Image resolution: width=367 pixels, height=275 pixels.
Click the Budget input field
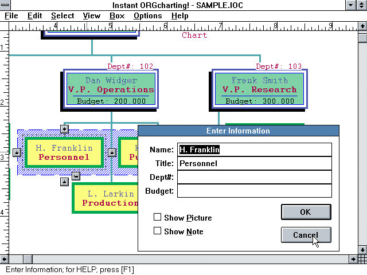point(255,191)
